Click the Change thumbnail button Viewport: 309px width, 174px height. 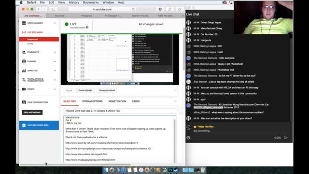coord(107,90)
